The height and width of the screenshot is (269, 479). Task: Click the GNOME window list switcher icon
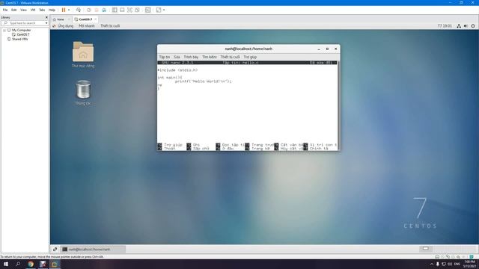pos(55,249)
